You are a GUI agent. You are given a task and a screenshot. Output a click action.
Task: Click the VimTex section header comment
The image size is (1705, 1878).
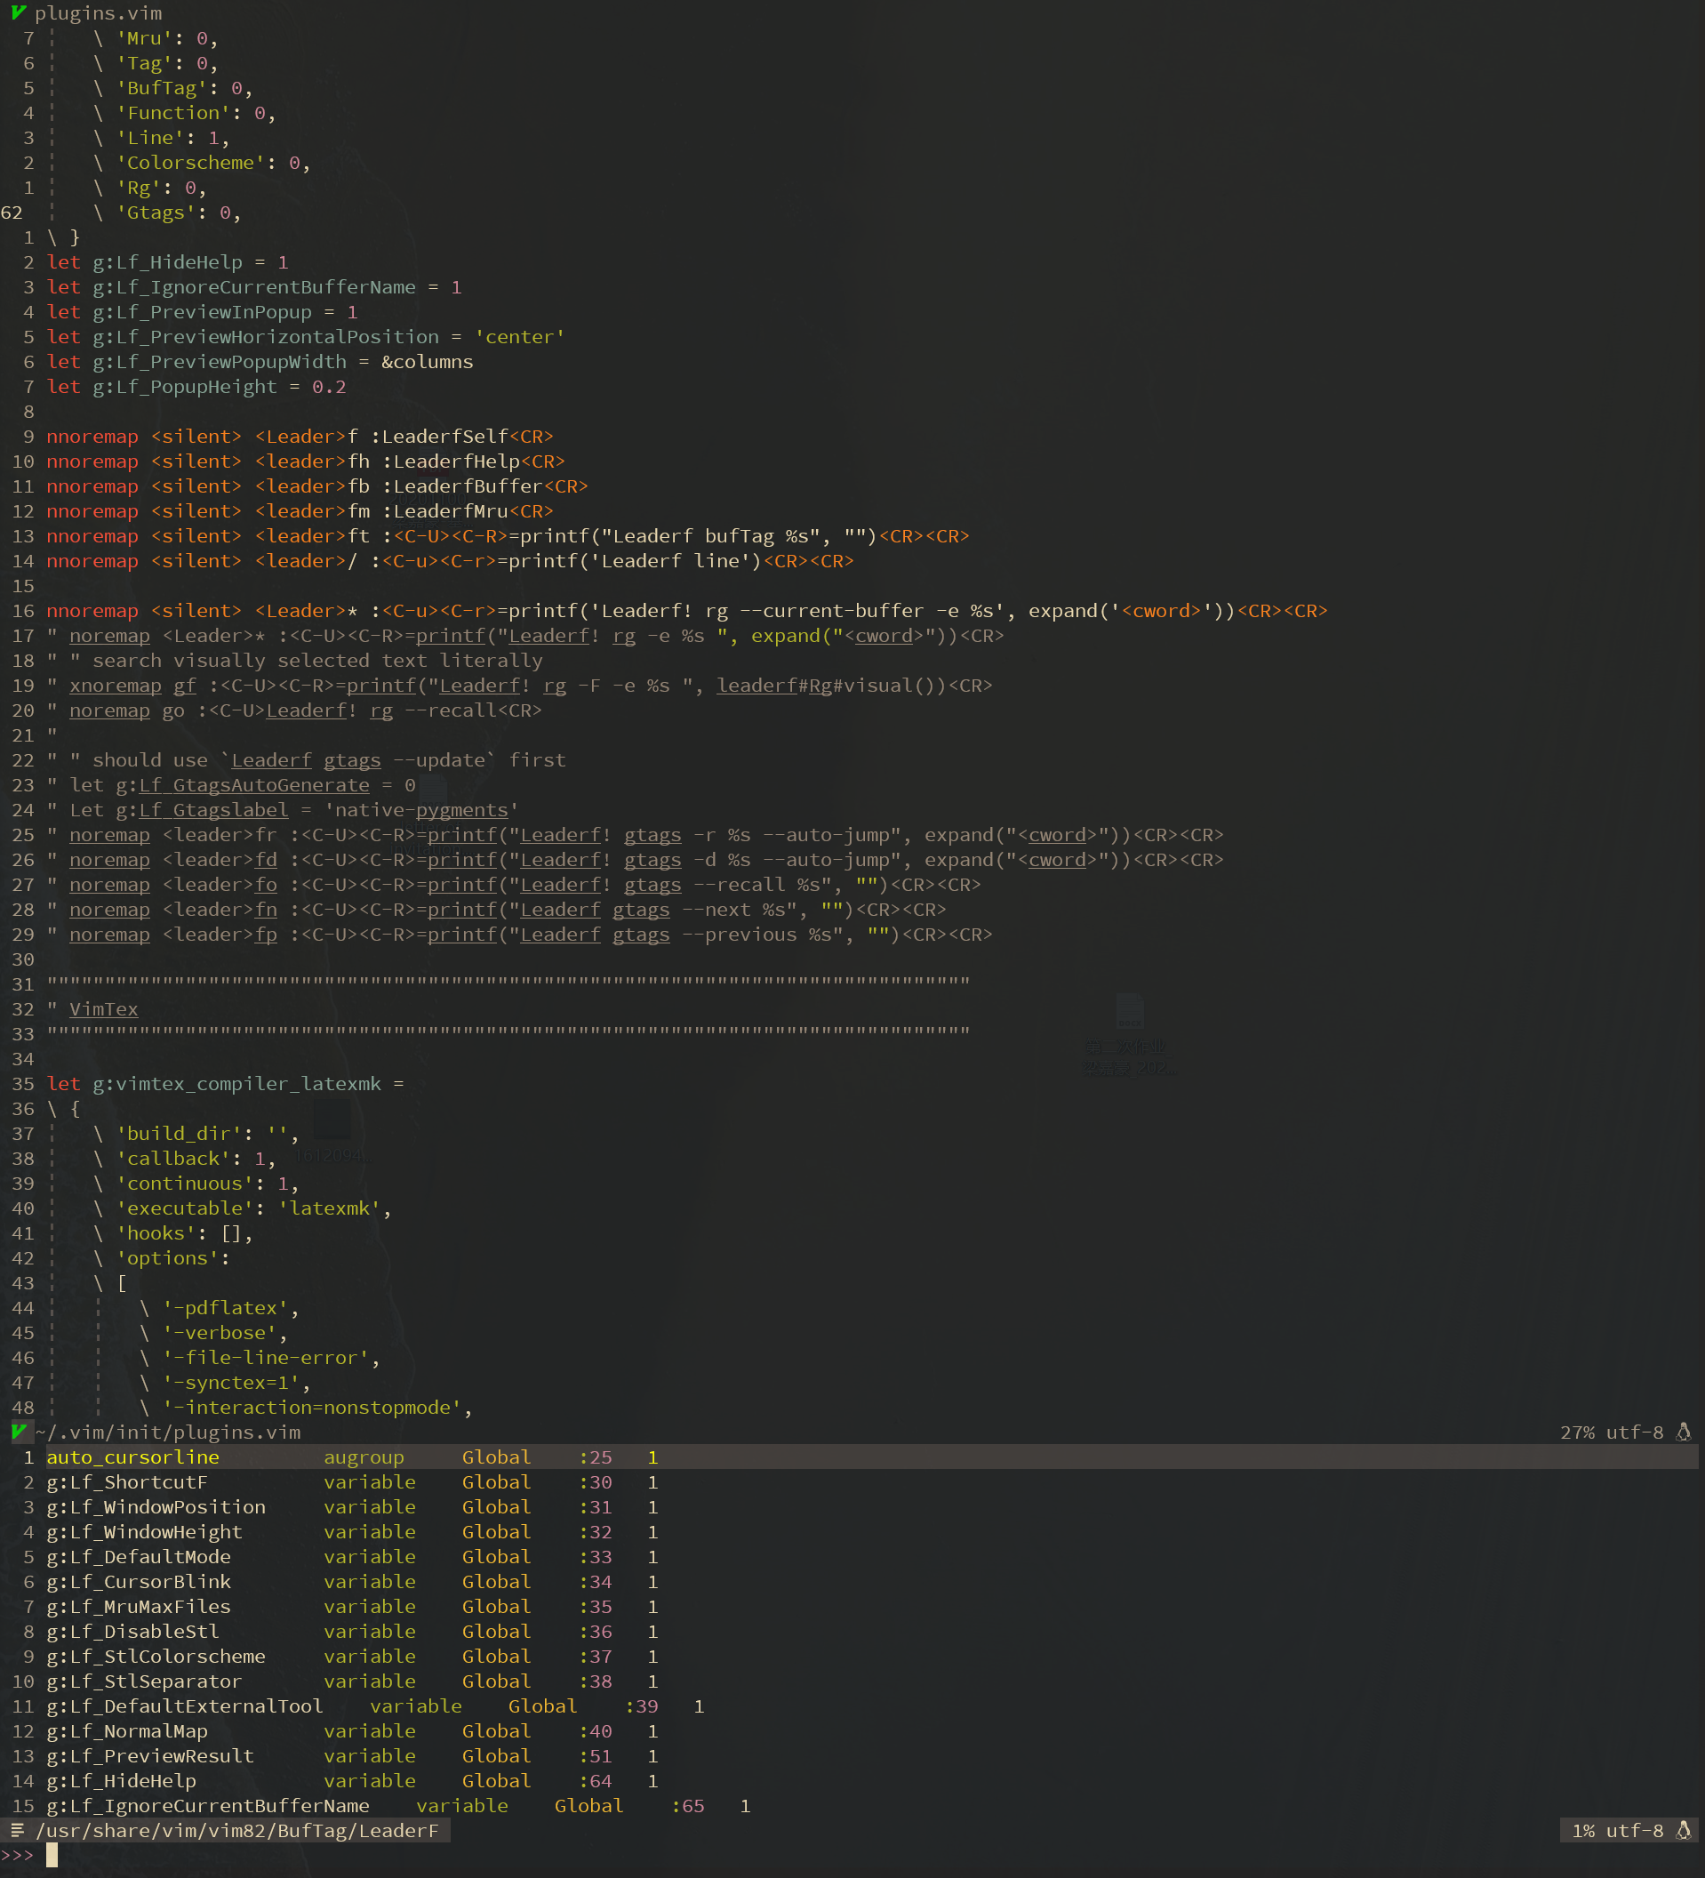click(x=92, y=1009)
